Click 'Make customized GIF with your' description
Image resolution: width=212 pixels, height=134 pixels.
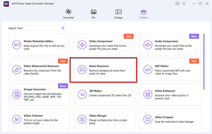(173, 71)
